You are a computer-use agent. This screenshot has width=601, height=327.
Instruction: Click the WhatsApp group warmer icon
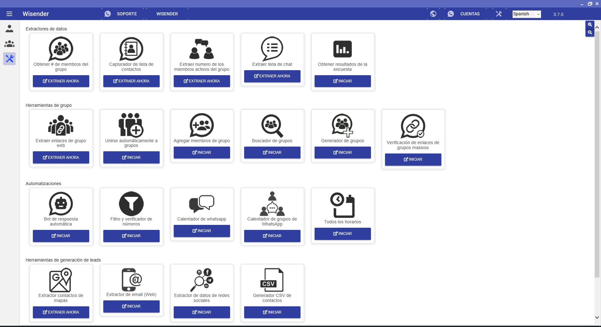coord(272,204)
